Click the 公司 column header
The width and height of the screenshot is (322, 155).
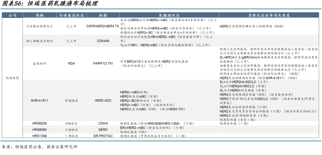[12, 16]
